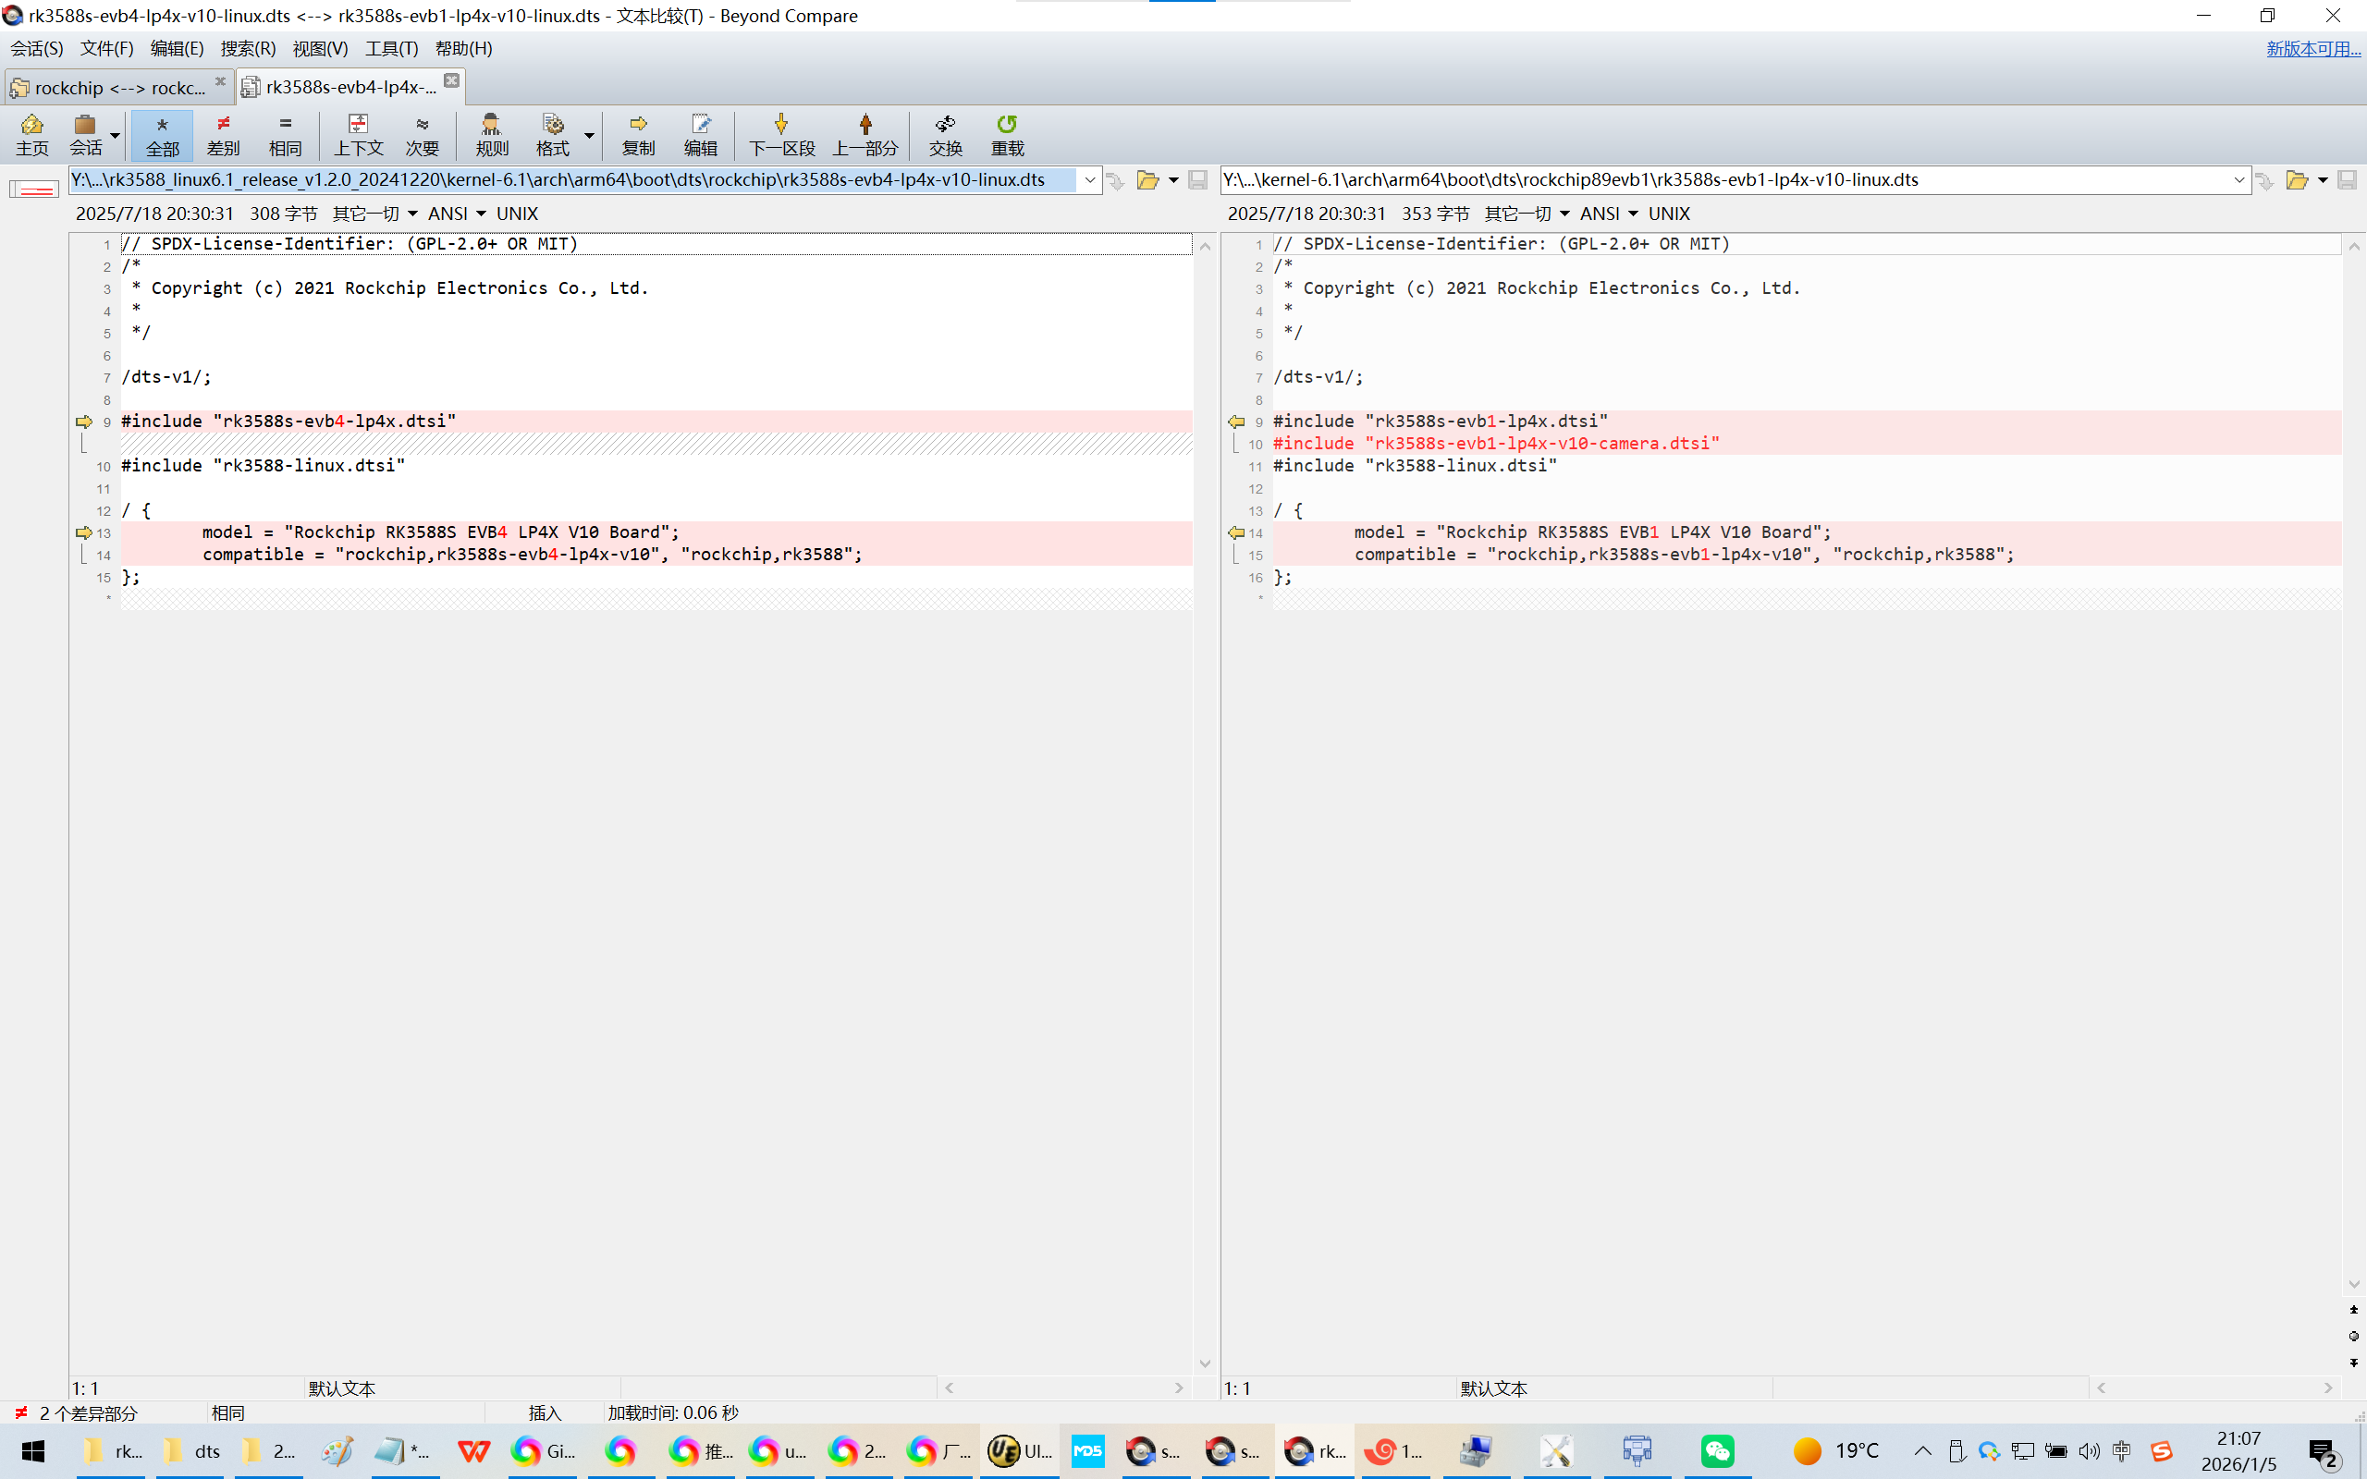Viewport: 2367px width, 1479px height.
Task: Click 新版本可用 update link
Action: click(x=2312, y=49)
